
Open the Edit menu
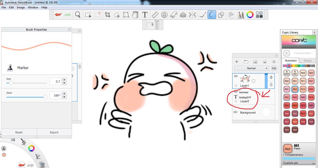[11, 7]
